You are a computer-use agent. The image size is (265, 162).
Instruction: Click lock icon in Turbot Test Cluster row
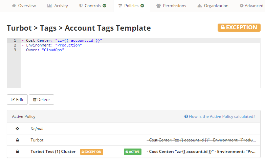click(x=17, y=152)
